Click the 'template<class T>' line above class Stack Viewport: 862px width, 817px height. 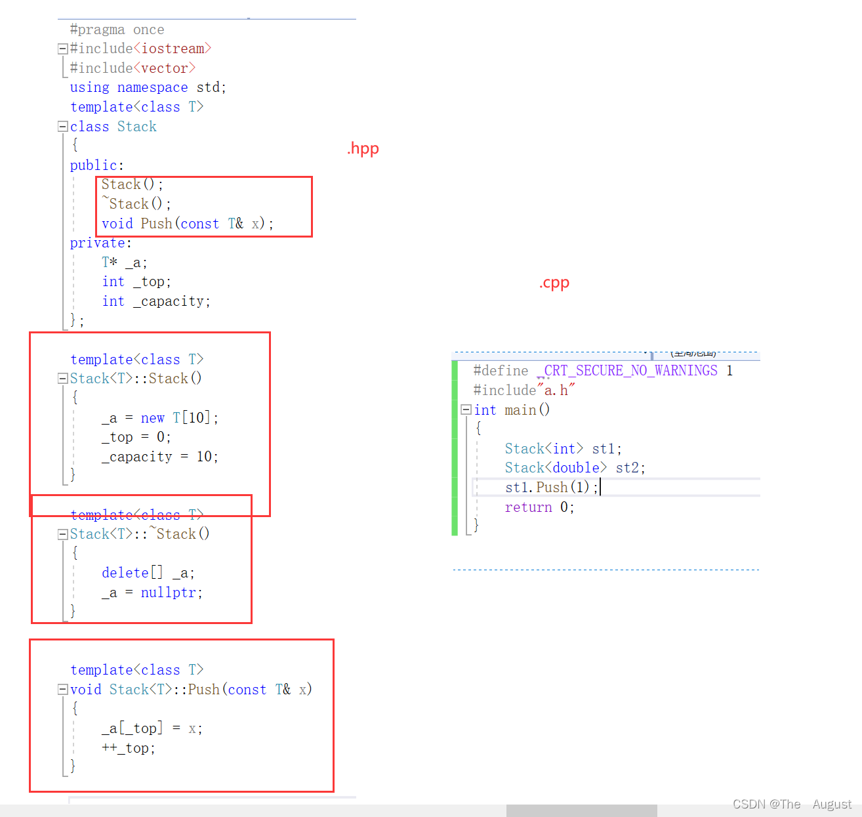click(x=137, y=107)
